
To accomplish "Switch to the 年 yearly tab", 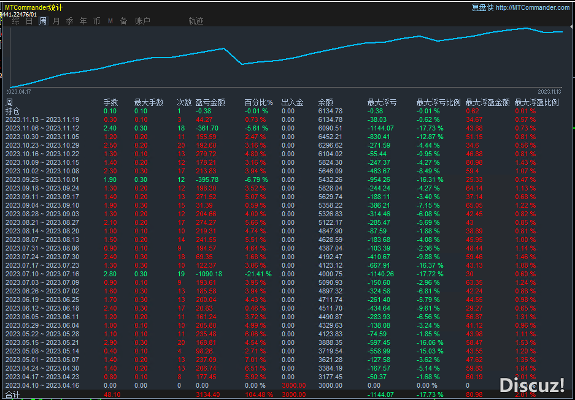I will 83,21.
